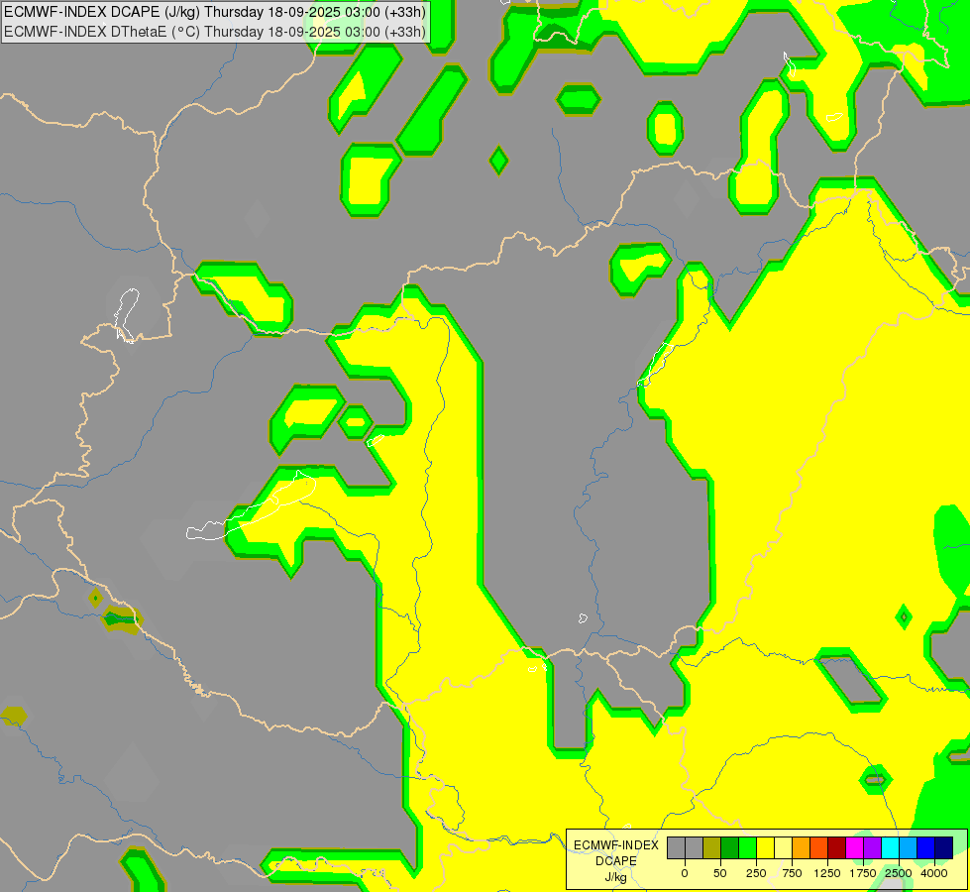Click the legend value label 1250

click(x=827, y=873)
